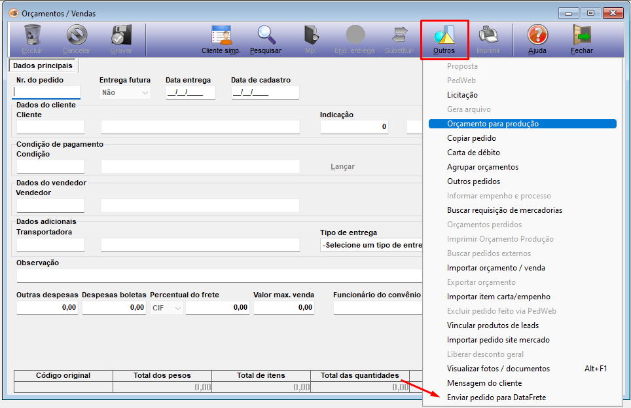631x408 pixels.
Task: Open the Tipo de entrega combo box
Action: click(x=372, y=245)
